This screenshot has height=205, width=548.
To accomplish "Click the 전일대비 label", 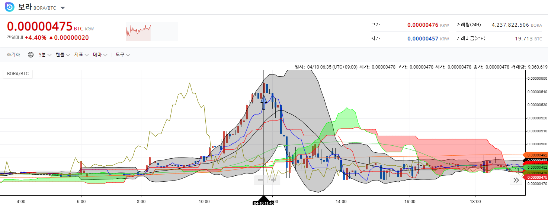I will click(15, 38).
